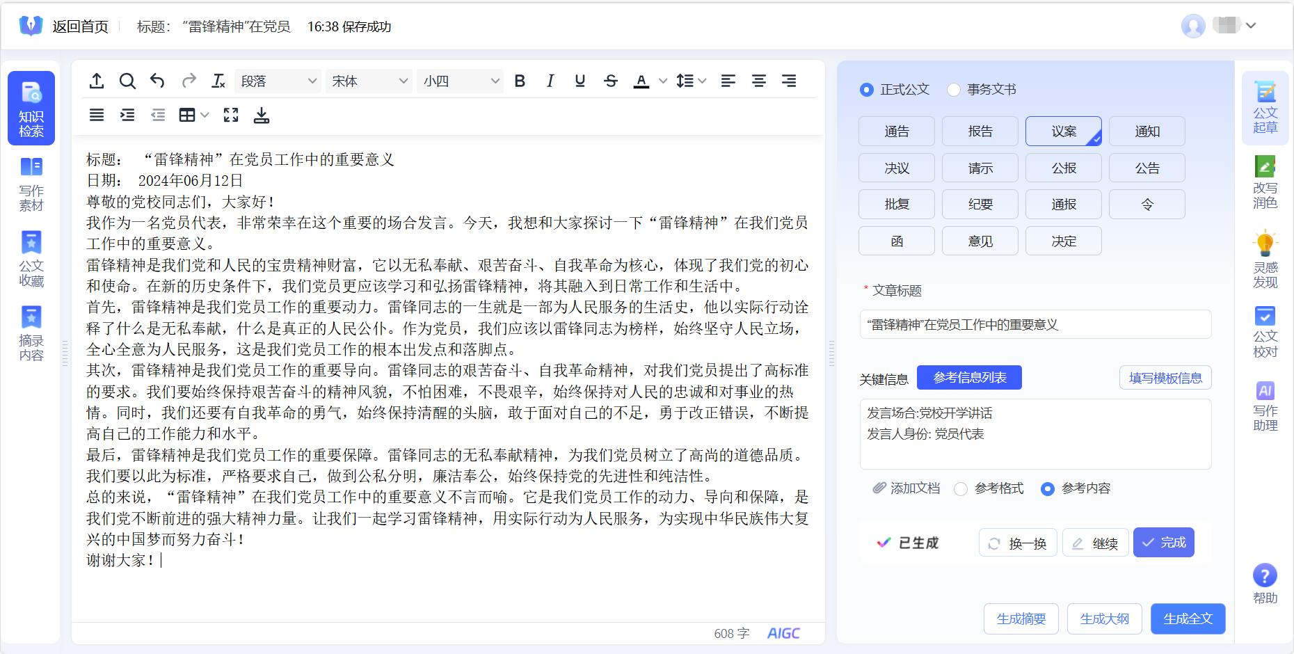This screenshot has width=1294, height=654.
Task: Click the font color A swatch
Action: tap(641, 81)
